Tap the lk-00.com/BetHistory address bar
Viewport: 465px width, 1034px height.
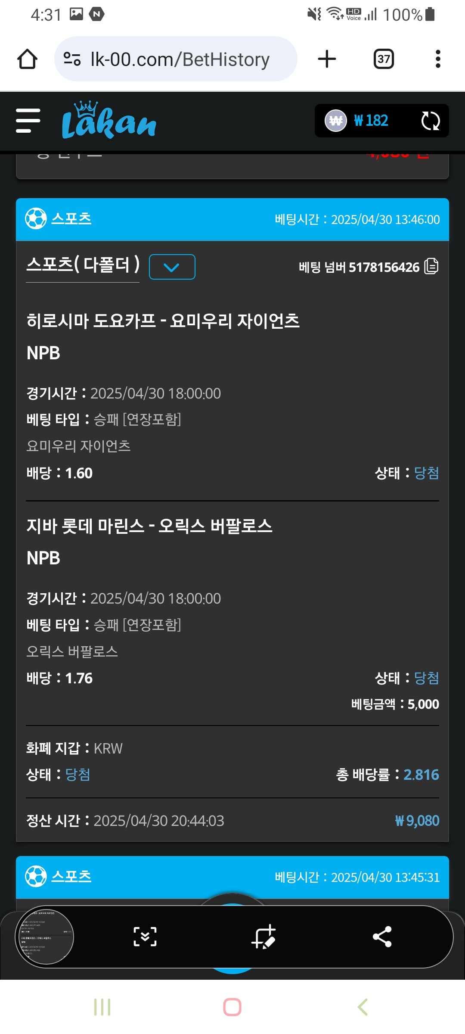click(180, 59)
